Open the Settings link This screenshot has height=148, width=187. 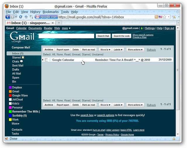tap(150, 28)
